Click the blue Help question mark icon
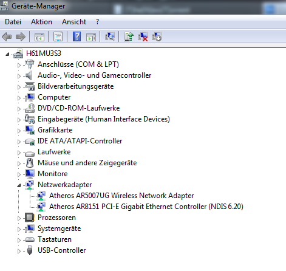Image resolution: width=286 pixels, height=271 pixels. point(77,36)
